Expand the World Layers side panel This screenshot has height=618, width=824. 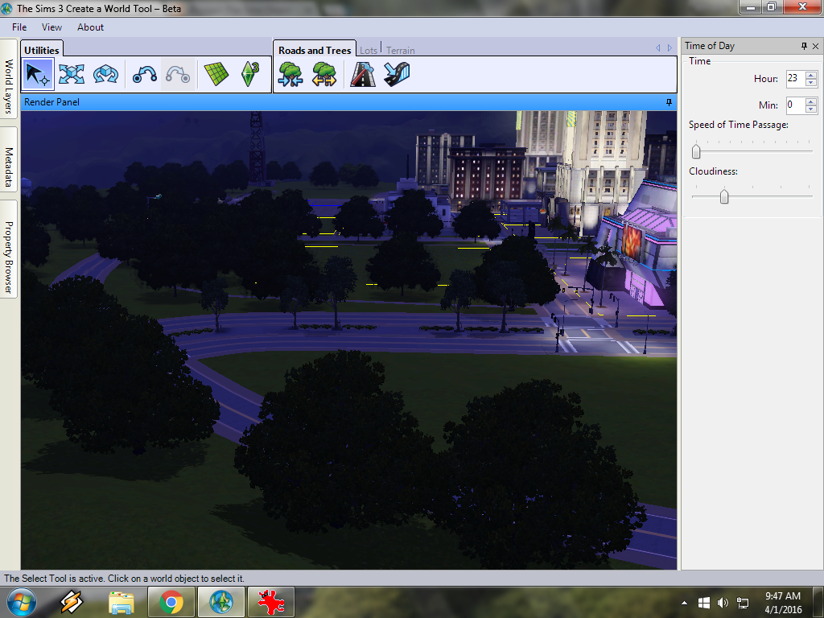(9, 86)
